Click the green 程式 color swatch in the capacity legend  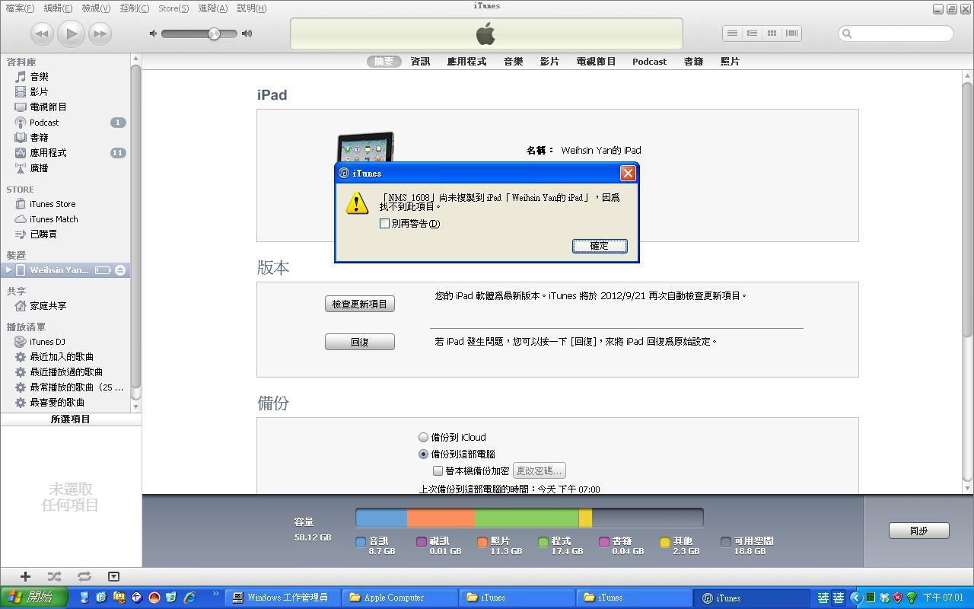543,542
